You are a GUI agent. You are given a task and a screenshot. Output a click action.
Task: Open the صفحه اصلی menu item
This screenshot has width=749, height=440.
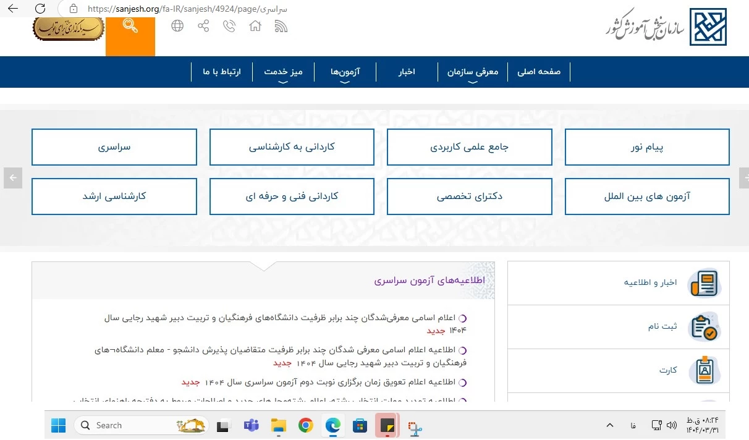tap(539, 72)
